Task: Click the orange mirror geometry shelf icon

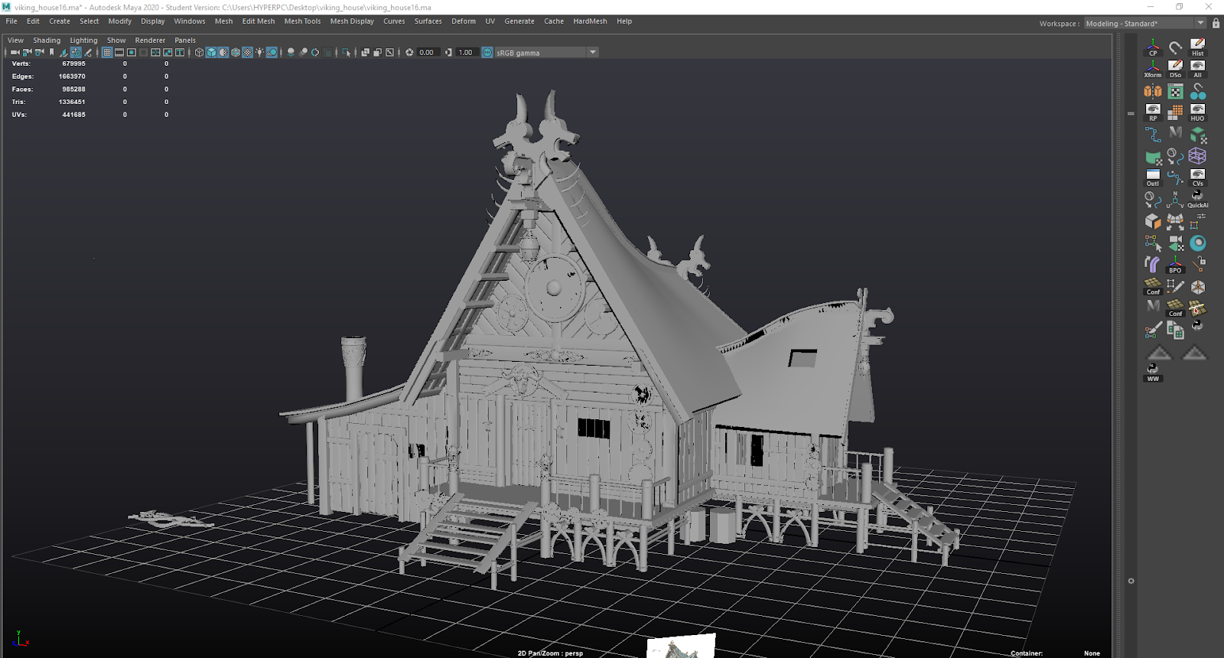Action: [x=1153, y=91]
